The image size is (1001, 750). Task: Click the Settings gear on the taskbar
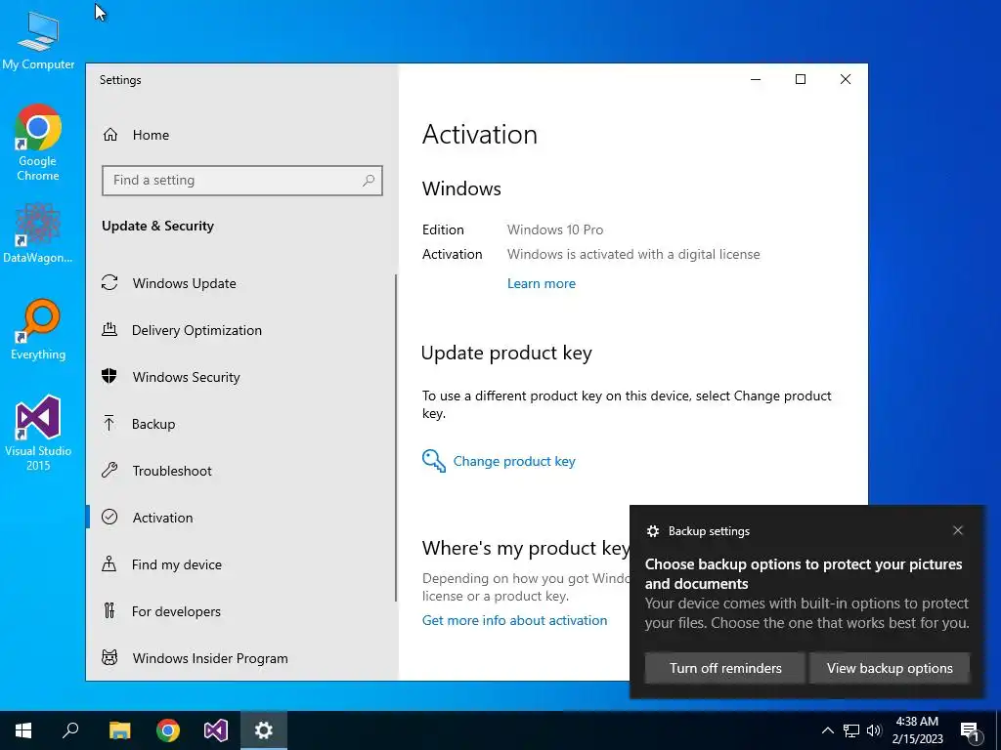264,730
